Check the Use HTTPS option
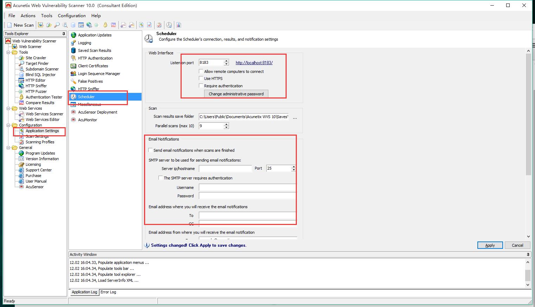Viewport: 535px width, 307px height. click(x=201, y=79)
